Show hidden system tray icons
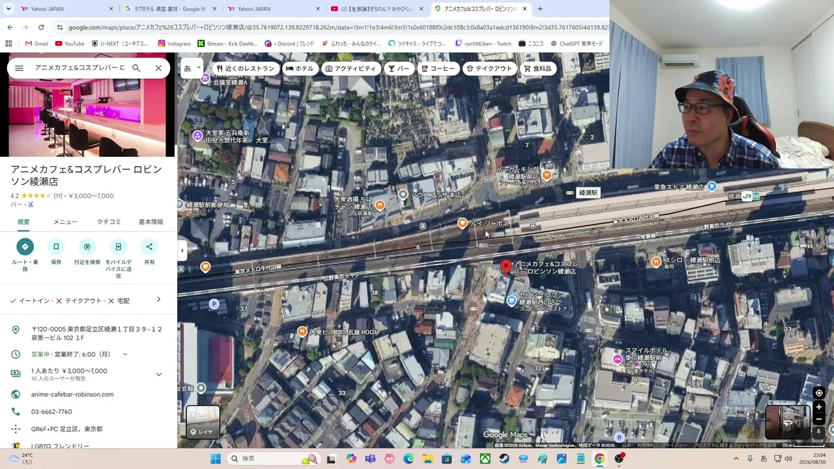The image size is (834, 469). pos(736,459)
